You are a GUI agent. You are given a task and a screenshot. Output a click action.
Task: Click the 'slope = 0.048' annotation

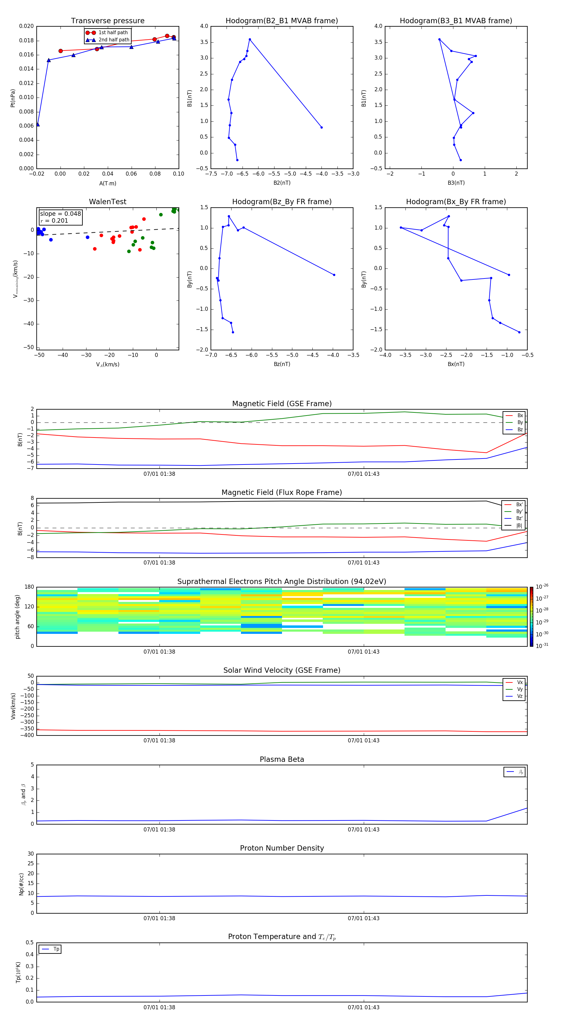[60, 214]
